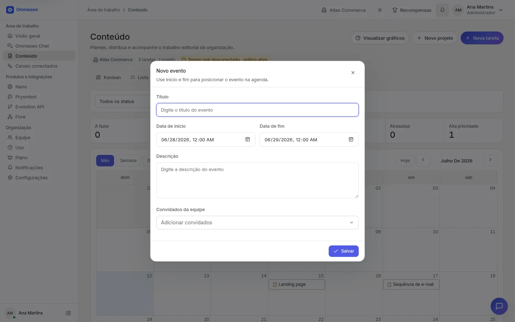Open the chat bubble floating button
The width and height of the screenshot is (515, 322).
499,306
